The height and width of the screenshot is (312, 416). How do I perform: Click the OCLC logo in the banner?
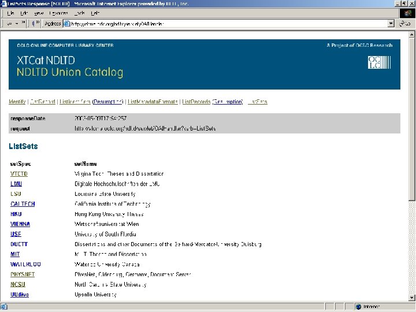click(379, 62)
